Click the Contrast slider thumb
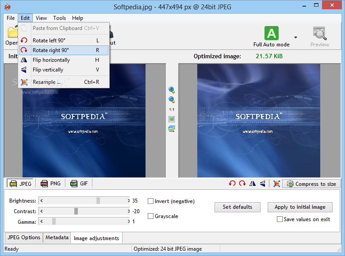The width and height of the screenshot is (345, 256). point(76,211)
